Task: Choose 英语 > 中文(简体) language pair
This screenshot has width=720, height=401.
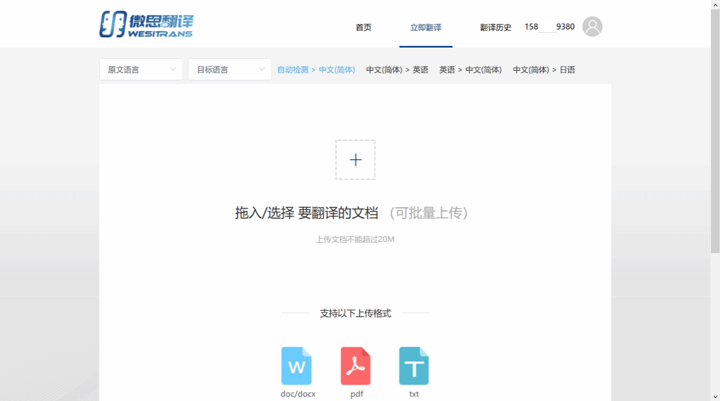Action: (x=470, y=70)
